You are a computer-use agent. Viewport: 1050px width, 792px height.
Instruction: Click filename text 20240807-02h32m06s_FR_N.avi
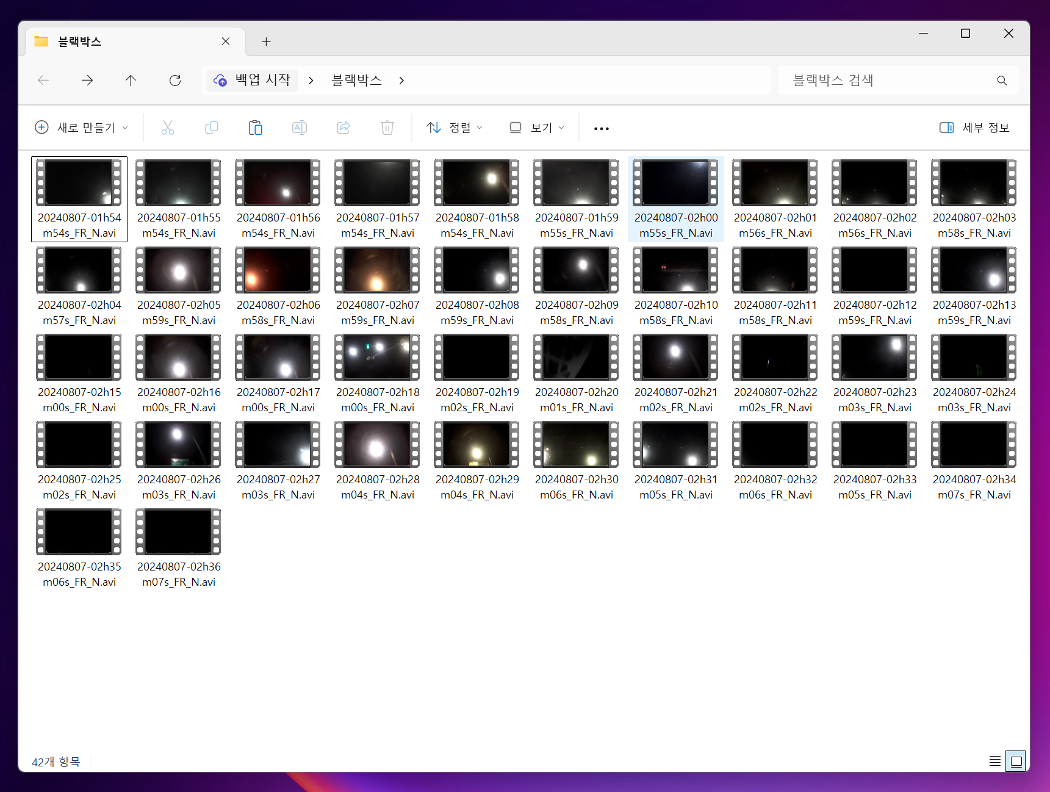point(775,487)
